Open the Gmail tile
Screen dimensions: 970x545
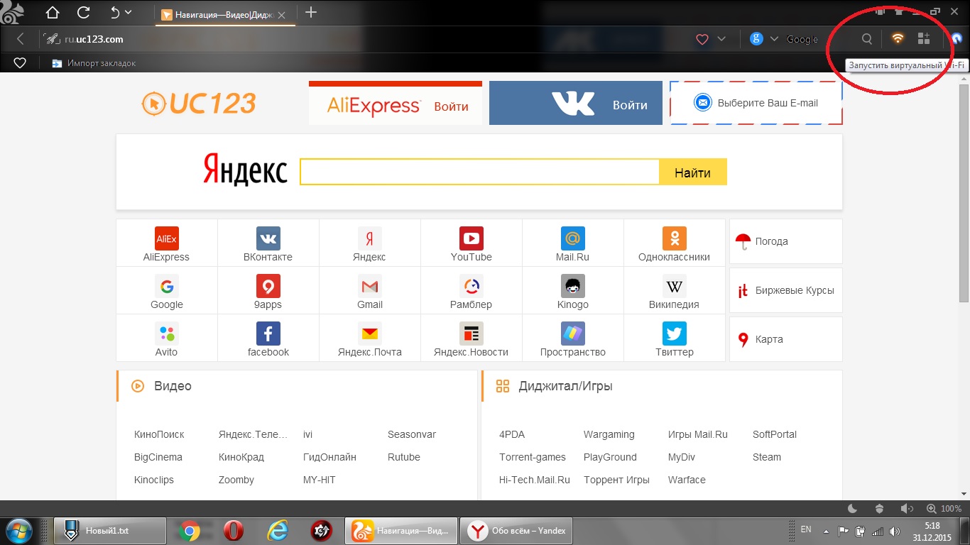click(369, 291)
